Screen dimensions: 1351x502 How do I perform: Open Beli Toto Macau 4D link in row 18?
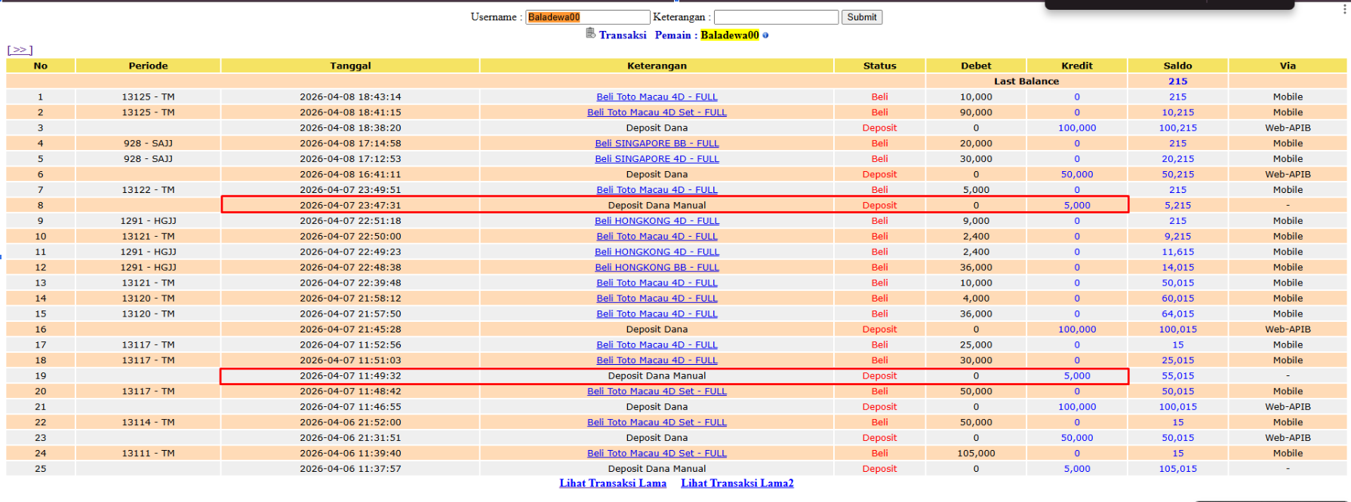(x=657, y=360)
